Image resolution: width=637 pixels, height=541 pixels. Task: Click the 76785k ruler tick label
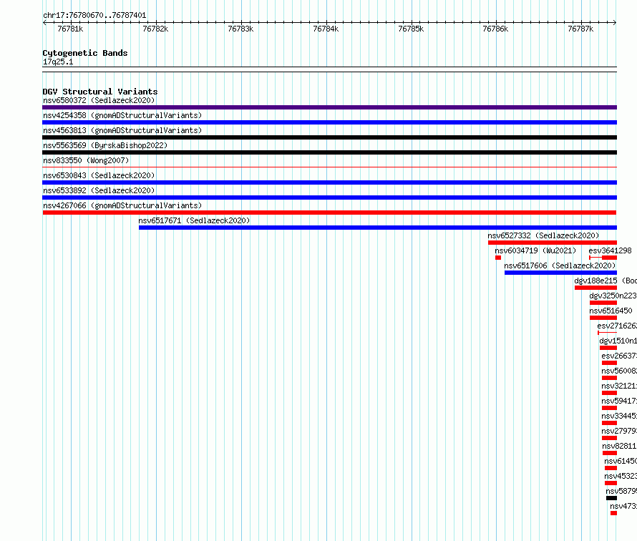click(x=411, y=29)
